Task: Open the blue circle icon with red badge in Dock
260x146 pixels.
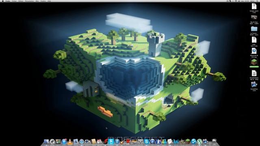Action: [x=64, y=142]
